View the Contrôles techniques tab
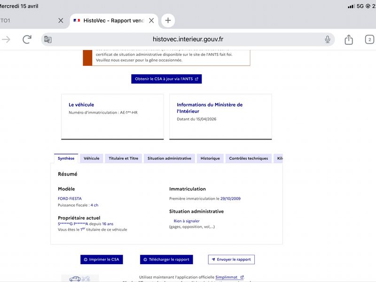Viewport: 376px width, 282px height. pyautogui.click(x=249, y=158)
